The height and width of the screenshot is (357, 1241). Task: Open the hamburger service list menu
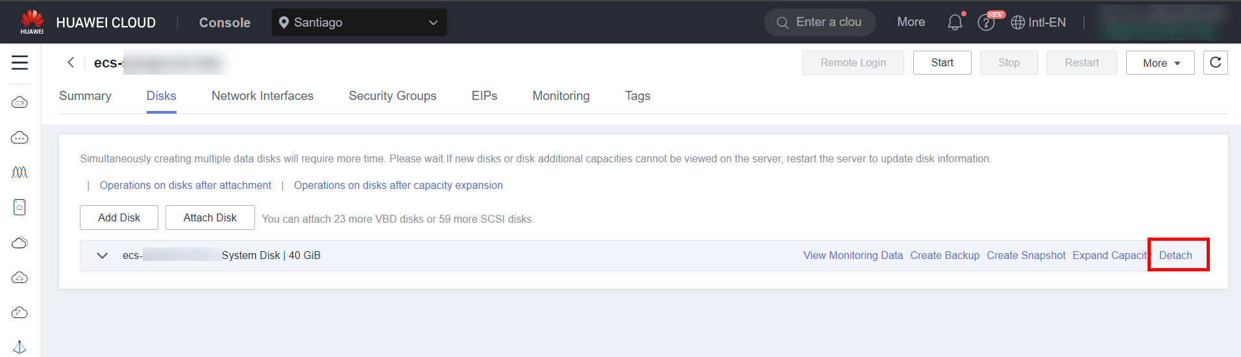click(x=19, y=62)
